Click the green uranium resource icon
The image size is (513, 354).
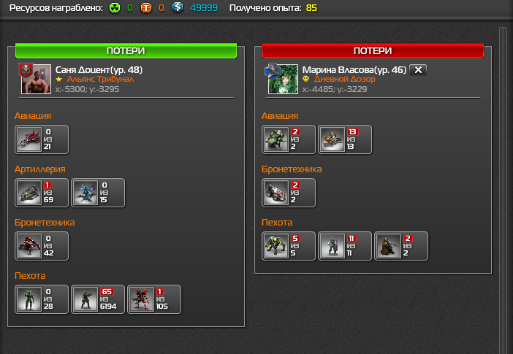(x=115, y=7)
